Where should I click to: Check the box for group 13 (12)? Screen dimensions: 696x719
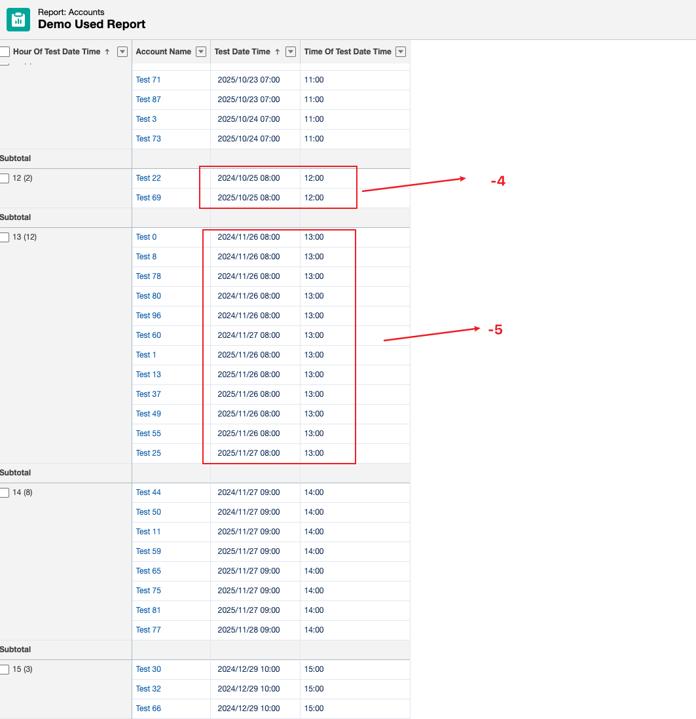tap(5, 237)
